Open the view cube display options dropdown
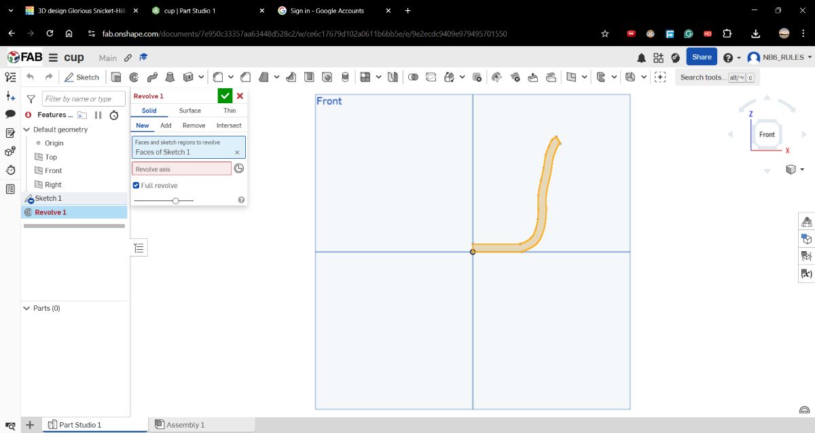This screenshot has width=815, height=433. [802, 170]
